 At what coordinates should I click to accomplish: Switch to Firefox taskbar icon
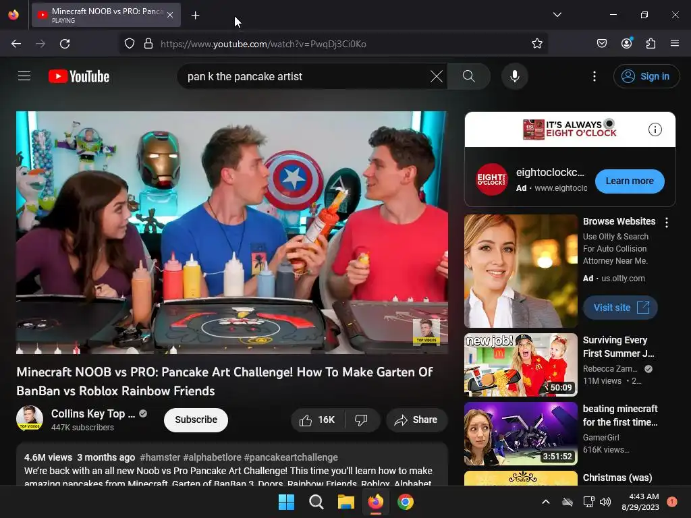point(375,502)
